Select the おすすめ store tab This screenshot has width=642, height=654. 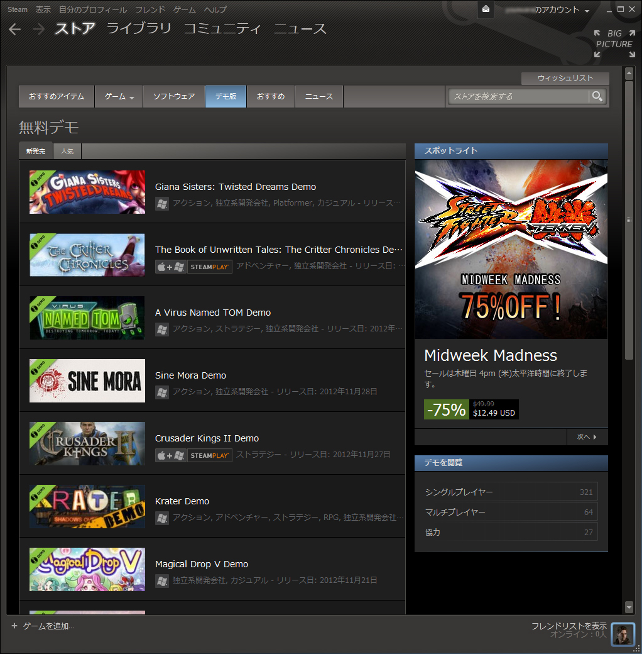(x=271, y=96)
